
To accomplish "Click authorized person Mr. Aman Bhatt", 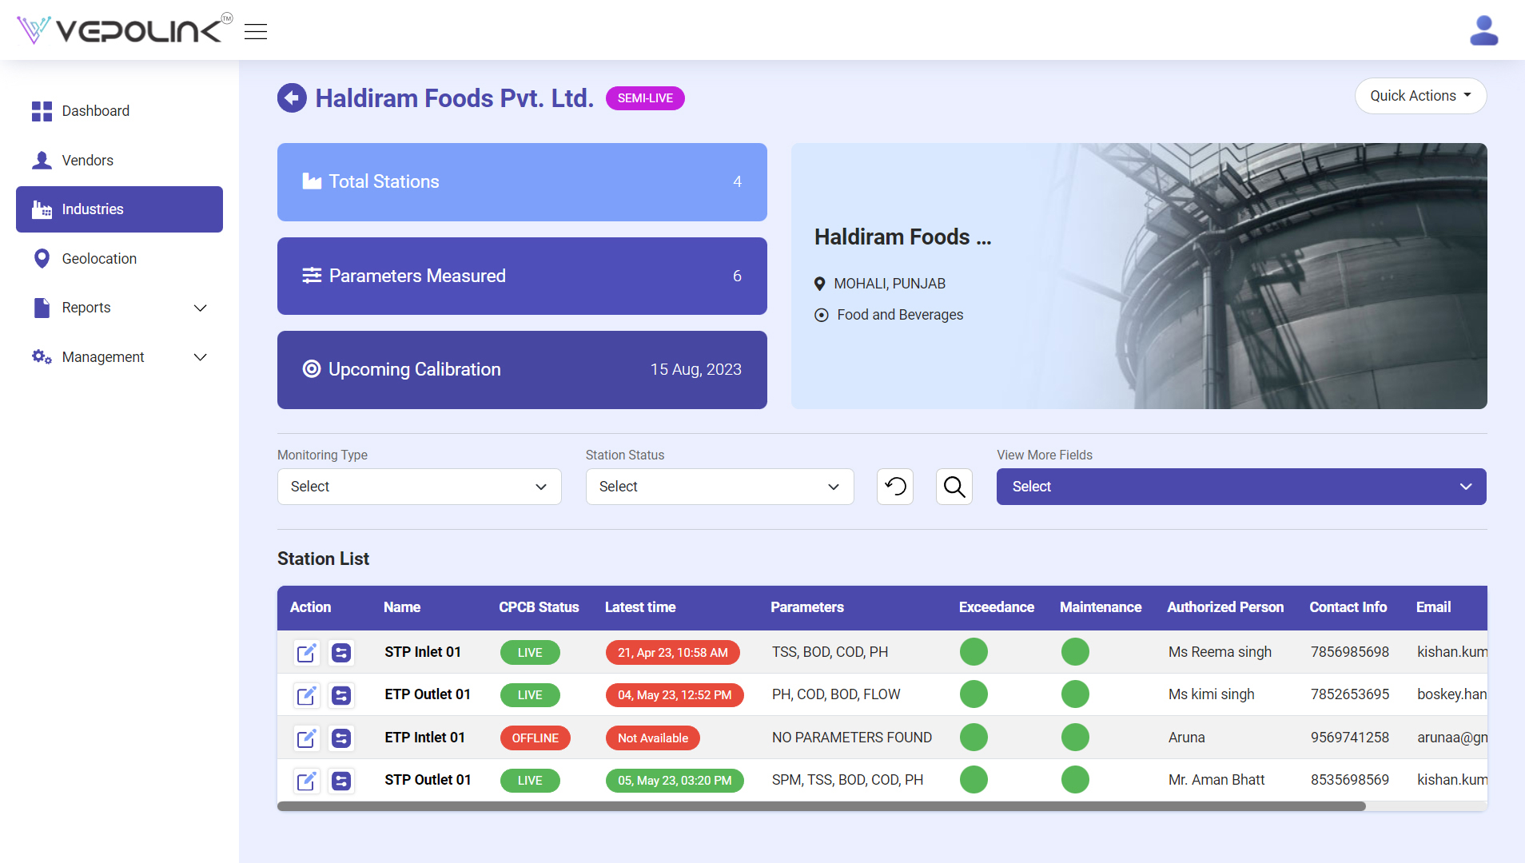I will (x=1216, y=780).
